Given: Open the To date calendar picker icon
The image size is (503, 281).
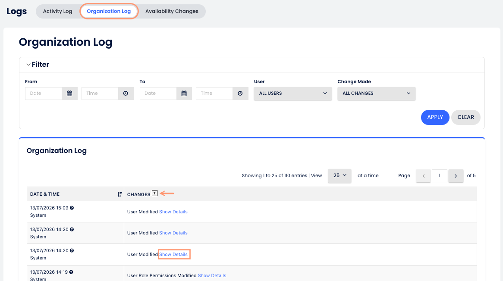Looking at the screenshot, I should point(184,94).
